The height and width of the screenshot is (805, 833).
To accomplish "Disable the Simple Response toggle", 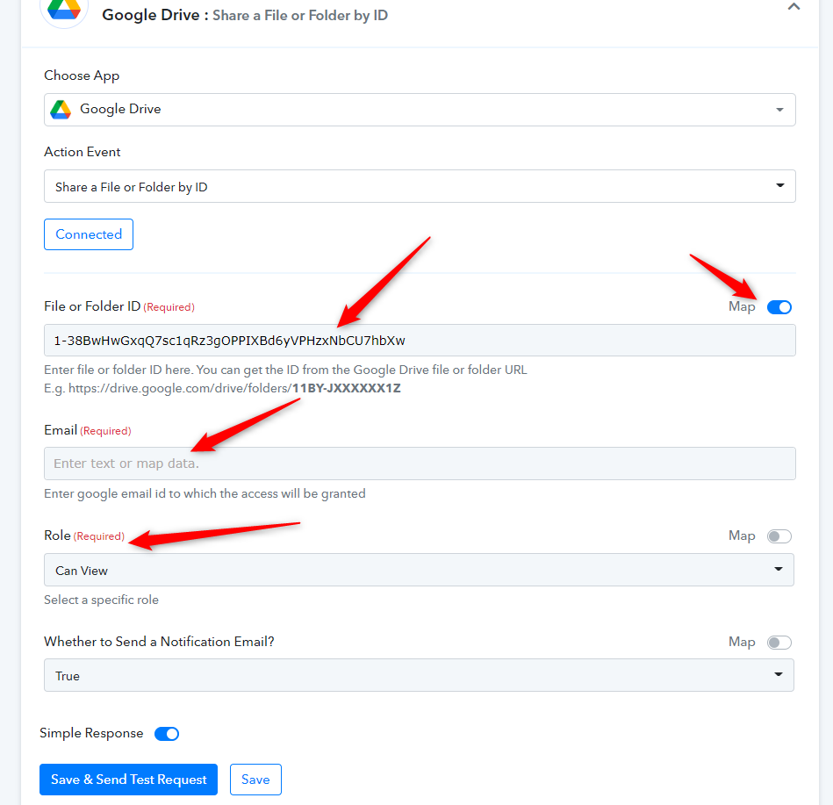I will click(167, 734).
